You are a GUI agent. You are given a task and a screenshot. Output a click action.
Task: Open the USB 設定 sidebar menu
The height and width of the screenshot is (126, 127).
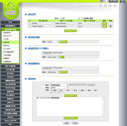(x=10, y=77)
